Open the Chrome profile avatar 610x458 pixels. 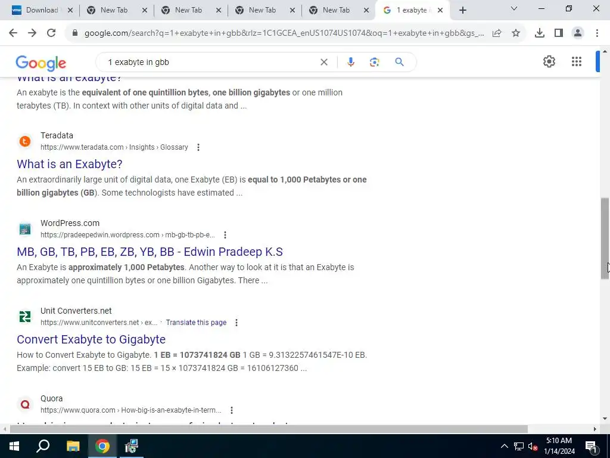578,33
